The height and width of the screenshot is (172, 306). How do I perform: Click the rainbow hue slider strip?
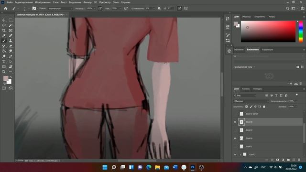(x=301, y=32)
